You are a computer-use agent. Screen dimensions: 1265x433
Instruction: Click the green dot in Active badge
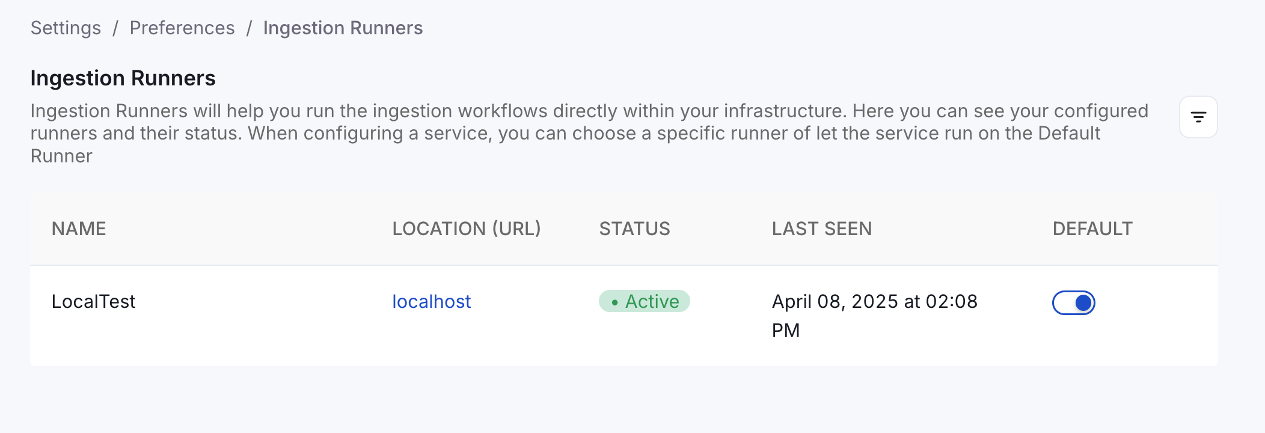click(614, 302)
